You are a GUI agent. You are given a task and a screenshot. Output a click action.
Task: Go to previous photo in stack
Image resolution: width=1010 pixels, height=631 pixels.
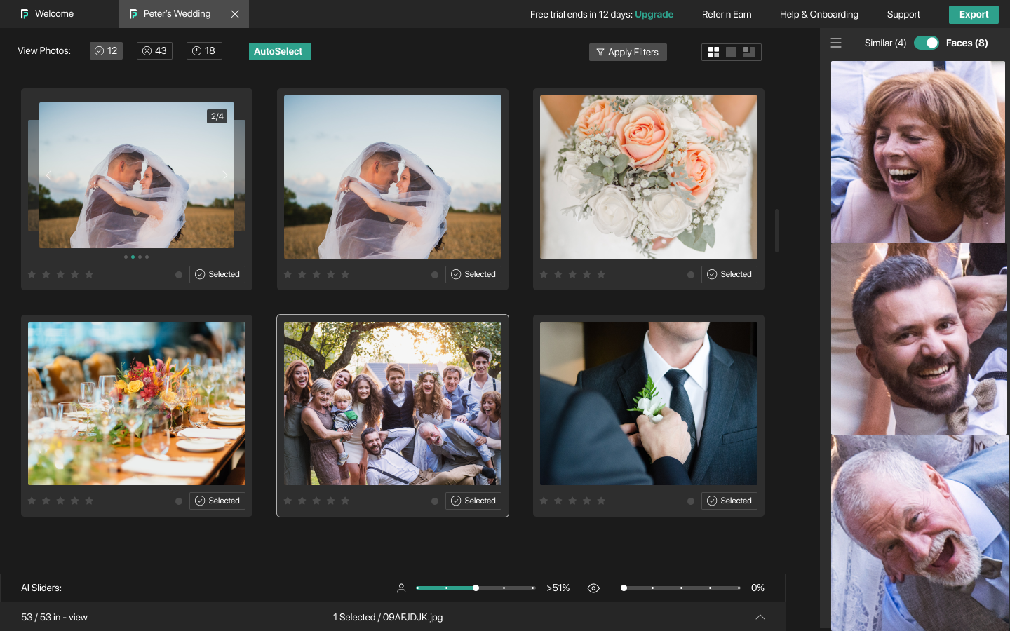click(x=48, y=175)
